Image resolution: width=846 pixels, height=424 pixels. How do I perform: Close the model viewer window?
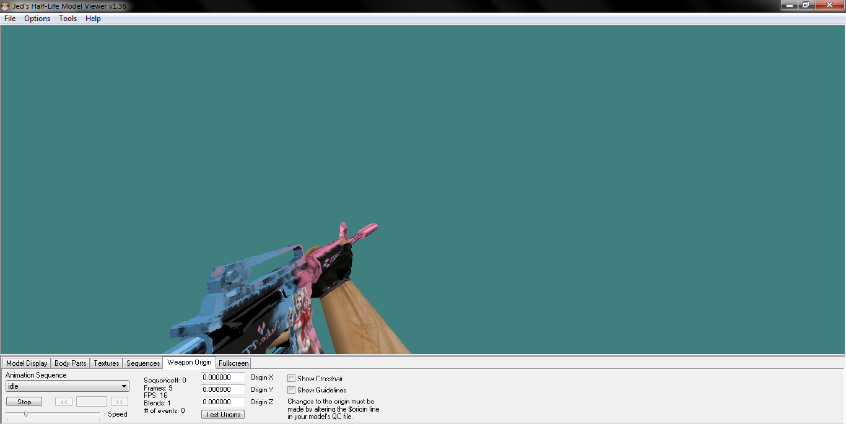[829, 5]
